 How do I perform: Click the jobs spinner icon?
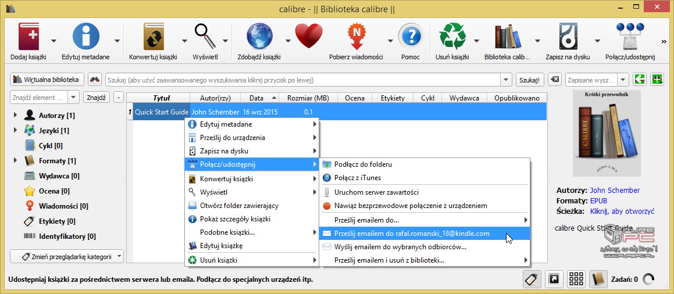(648, 279)
